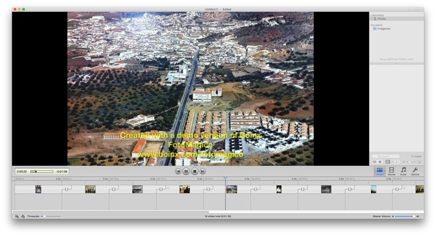436x236 pixels.
Task: Toggle the eye preview button in browser
Action: [375, 162]
